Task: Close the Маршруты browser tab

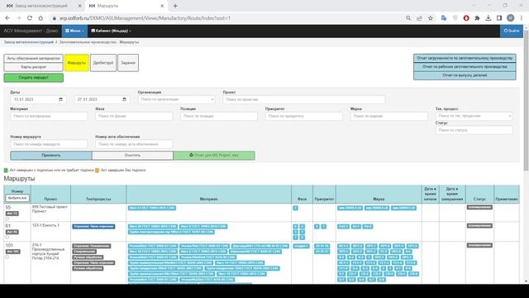Action: coord(162,6)
